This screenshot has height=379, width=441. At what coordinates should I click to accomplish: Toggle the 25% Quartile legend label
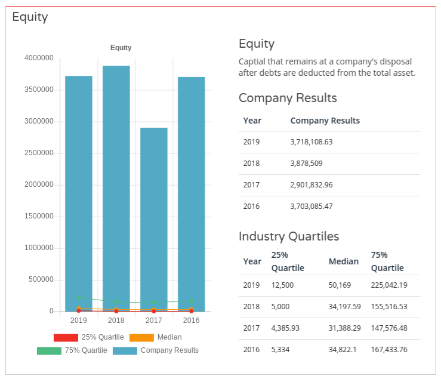click(x=103, y=337)
